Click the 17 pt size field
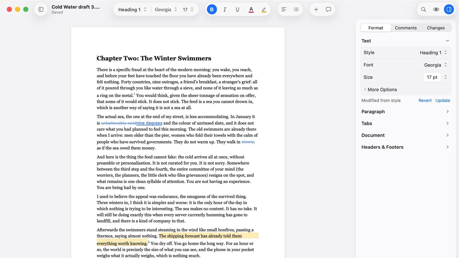Image resolution: width=459 pixels, height=258 pixels. tap(432, 77)
